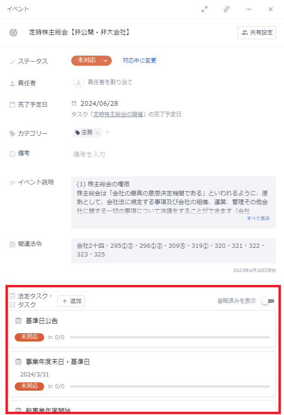Expand description with すべて表示
284x415 pixels.
(258, 218)
